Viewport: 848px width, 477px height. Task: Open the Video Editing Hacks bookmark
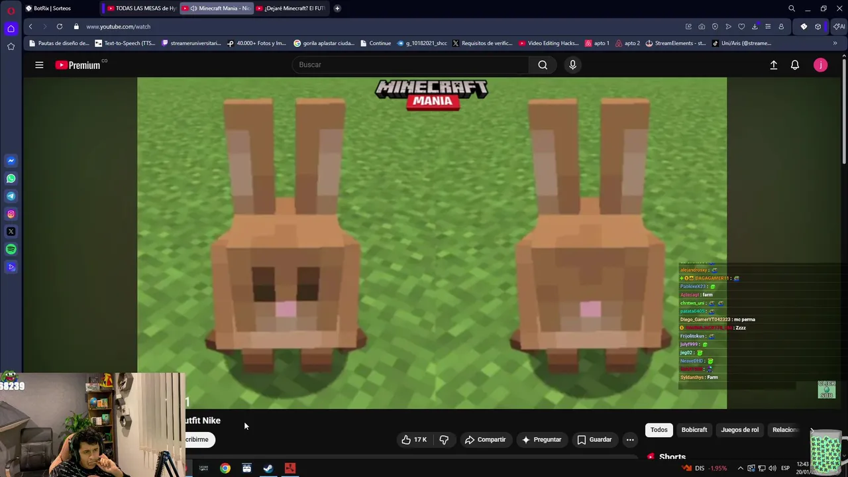click(x=549, y=43)
